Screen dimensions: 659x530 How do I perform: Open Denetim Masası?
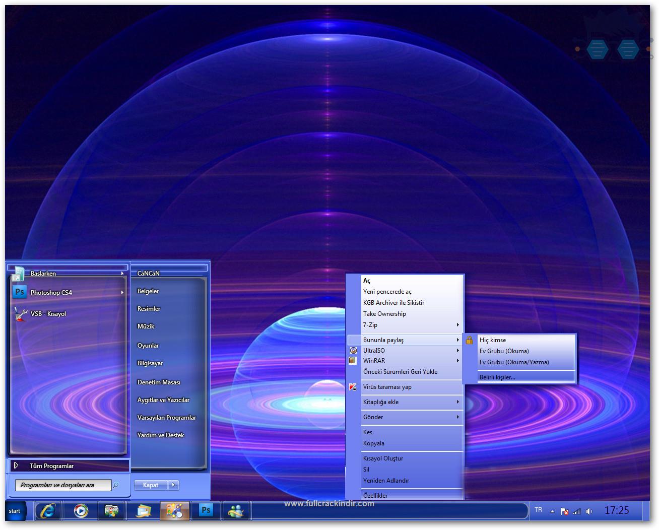(159, 382)
